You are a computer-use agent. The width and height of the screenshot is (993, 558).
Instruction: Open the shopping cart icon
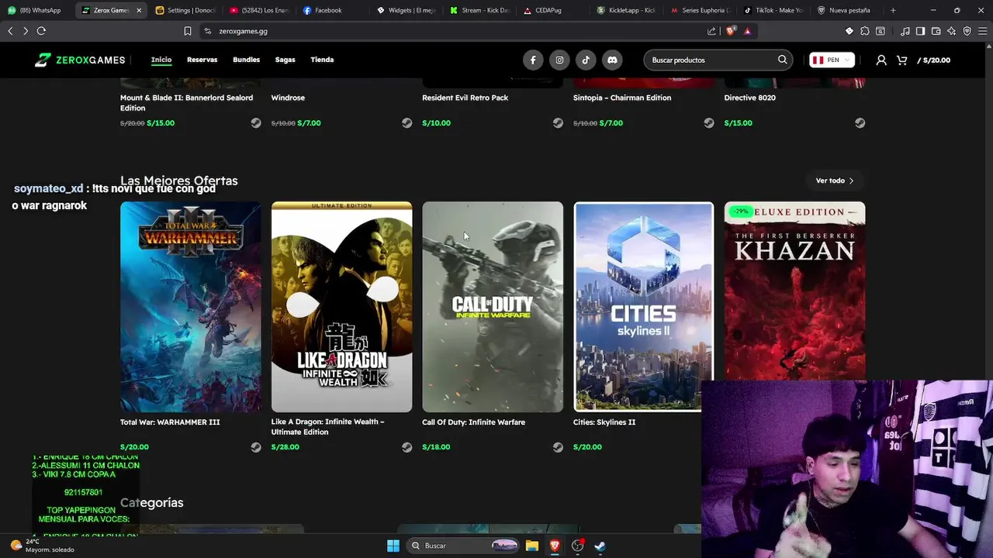pyautogui.click(x=901, y=60)
